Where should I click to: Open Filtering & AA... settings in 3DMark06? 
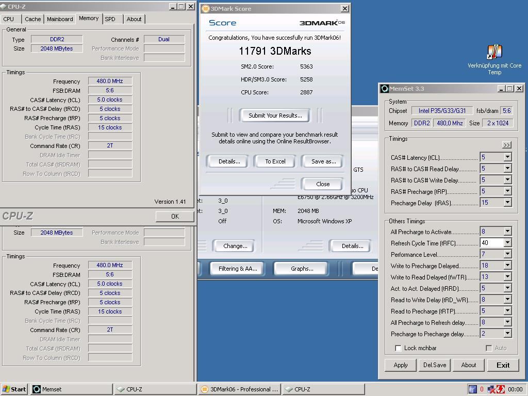pos(237,269)
